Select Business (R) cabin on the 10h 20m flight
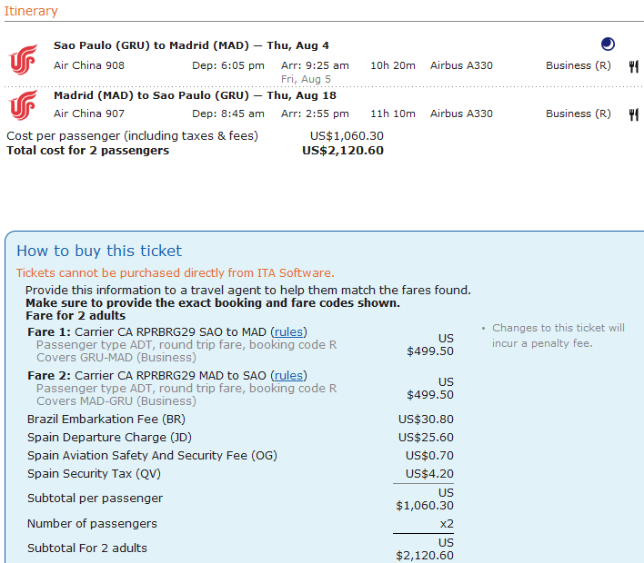644x563 pixels. (579, 65)
